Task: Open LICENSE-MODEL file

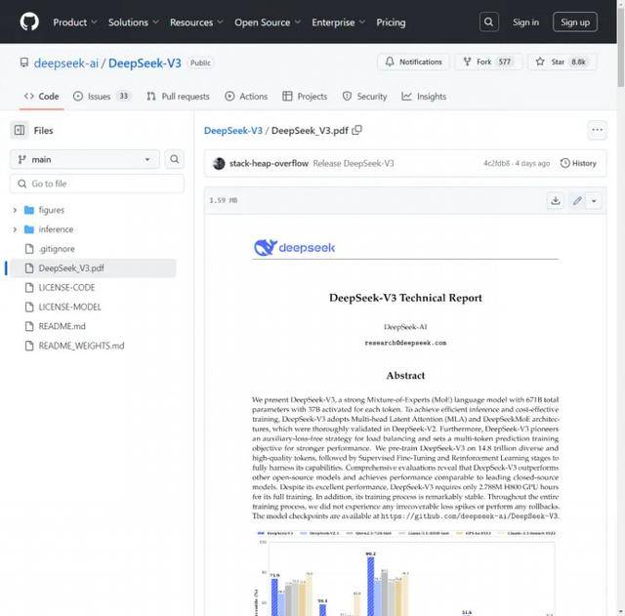Action: point(69,307)
